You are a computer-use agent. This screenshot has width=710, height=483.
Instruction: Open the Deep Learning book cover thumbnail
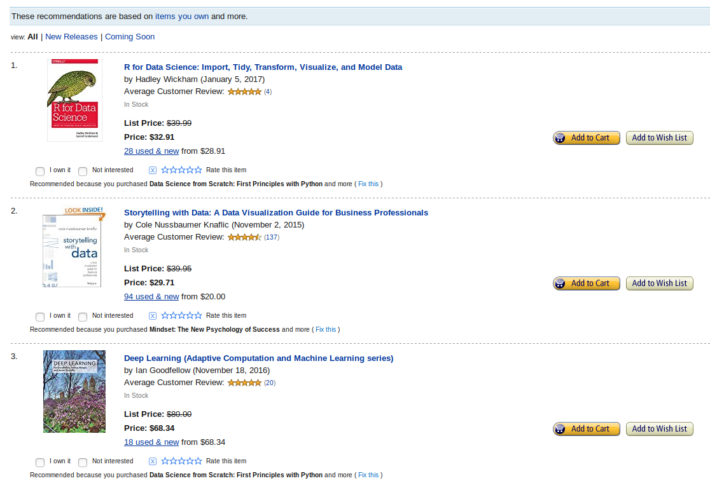coord(74,391)
